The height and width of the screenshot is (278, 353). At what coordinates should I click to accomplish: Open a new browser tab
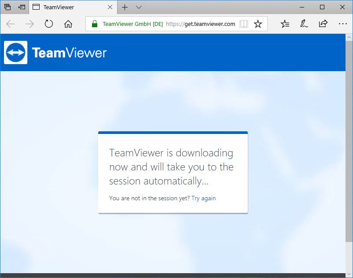[125, 7]
